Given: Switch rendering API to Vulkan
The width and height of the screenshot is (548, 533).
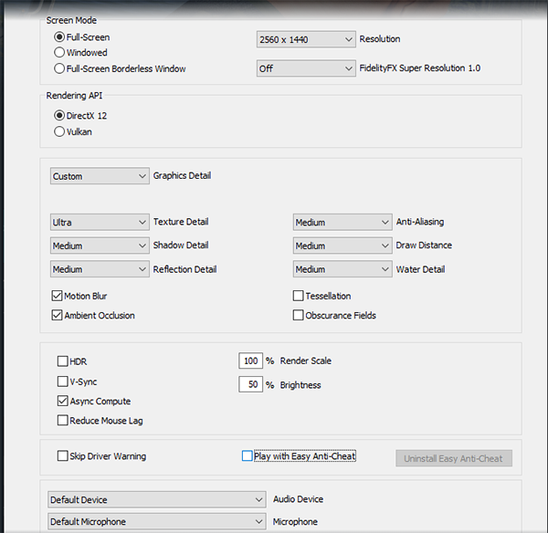Looking at the screenshot, I should [59, 131].
